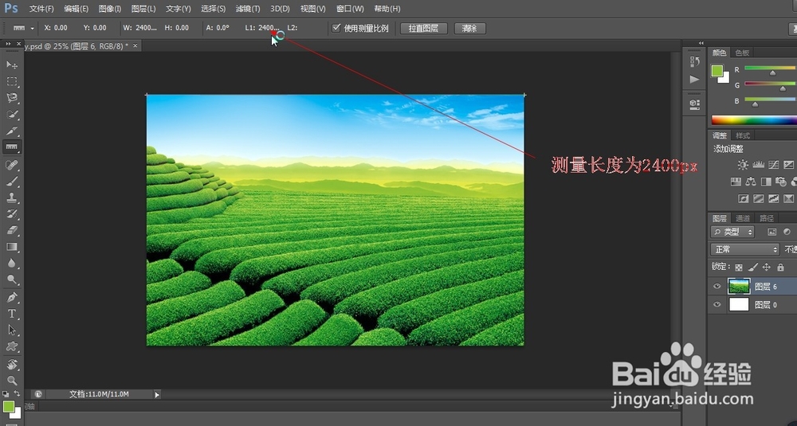Select the History Brush tool
This screenshot has height=426, width=797.
pyautogui.click(x=12, y=213)
